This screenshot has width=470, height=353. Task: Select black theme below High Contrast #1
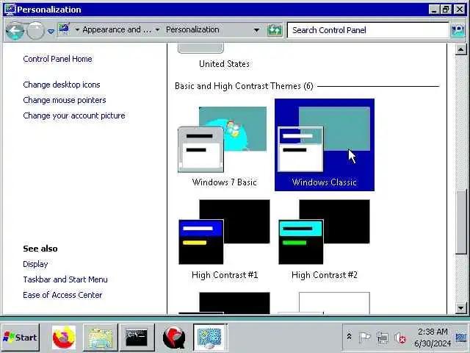[224, 303]
